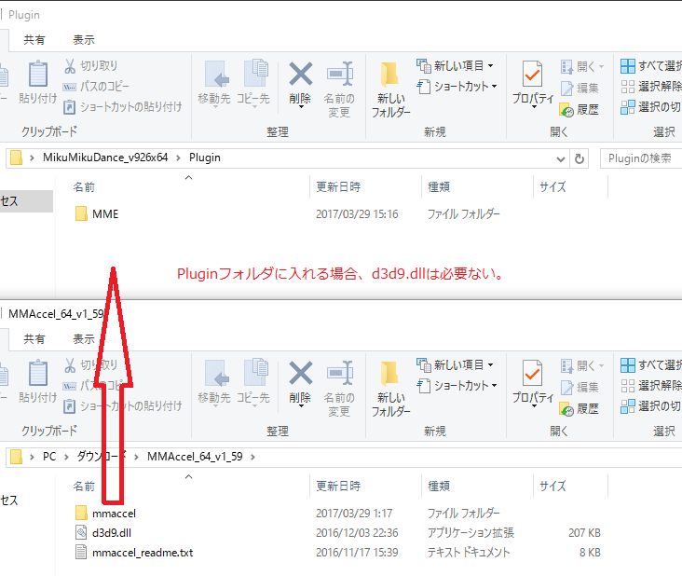682x576 pixels.
Task: Open Share (共有) tab in MMAccel window
Action: coord(34,339)
